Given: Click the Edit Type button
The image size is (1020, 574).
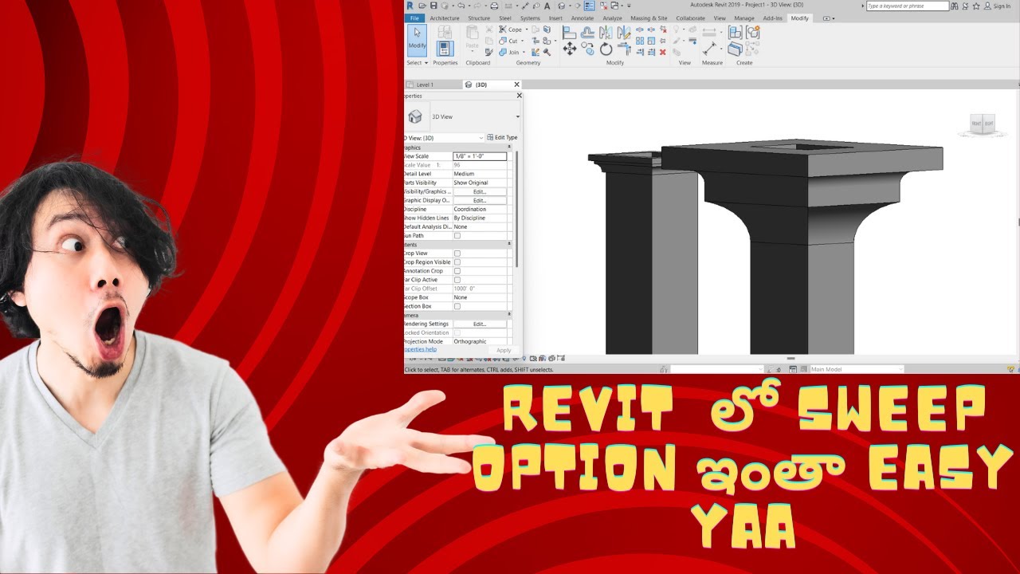Looking at the screenshot, I should pos(502,138).
